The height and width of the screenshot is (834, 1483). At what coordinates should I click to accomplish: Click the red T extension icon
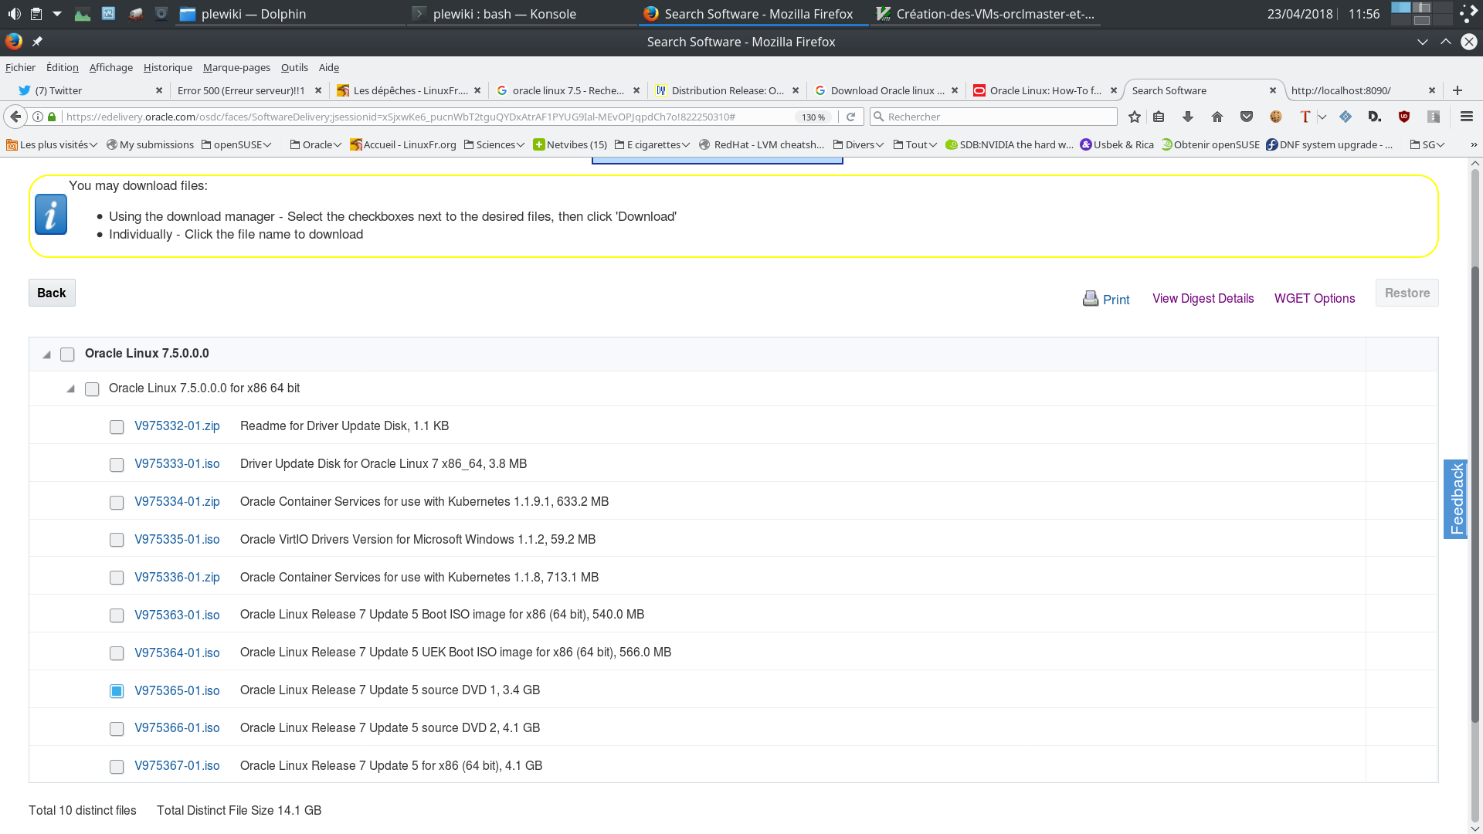pyautogui.click(x=1305, y=117)
